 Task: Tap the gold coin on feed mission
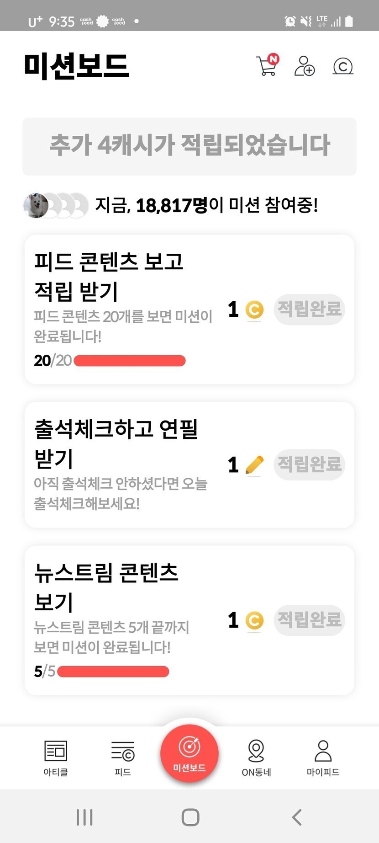[254, 310]
